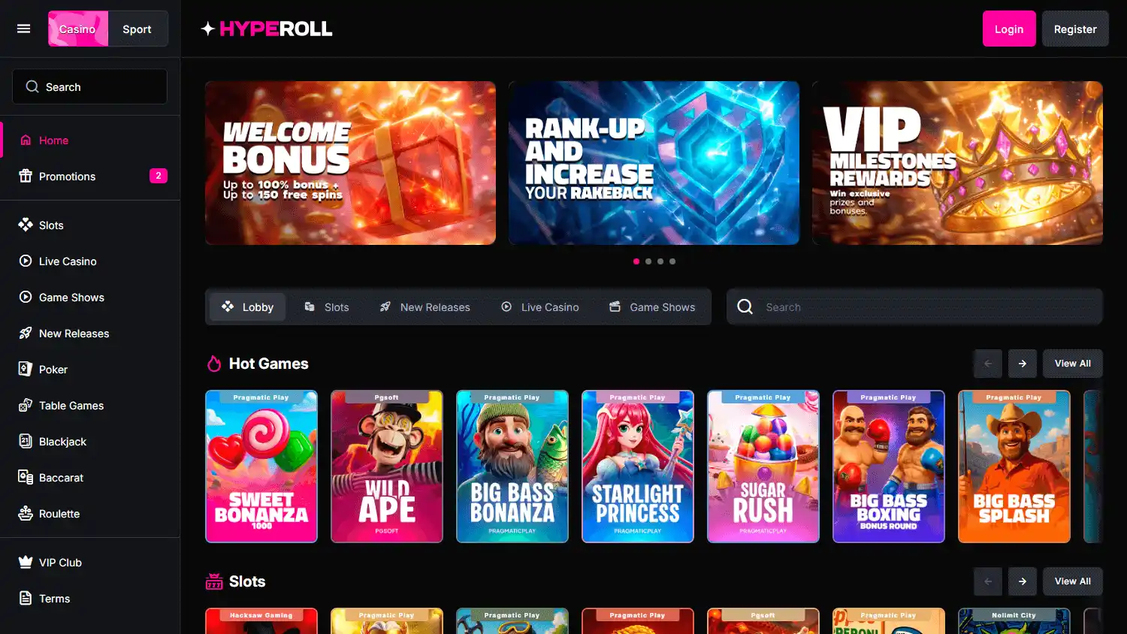Focus the lobby games Search field

click(x=914, y=306)
